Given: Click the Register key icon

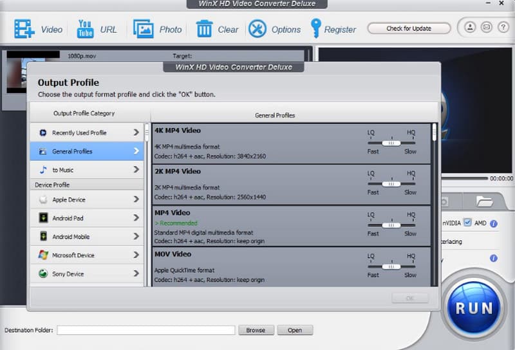Looking at the screenshot, I should point(315,28).
